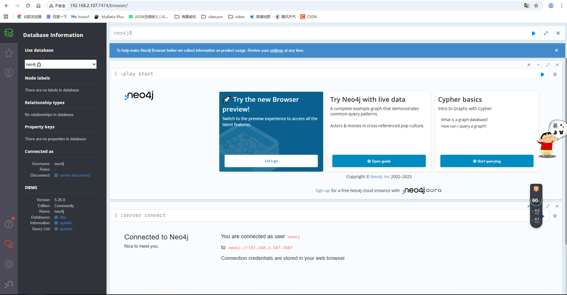Open the browser profile avatar
This screenshot has height=295, width=567.
(551, 6)
